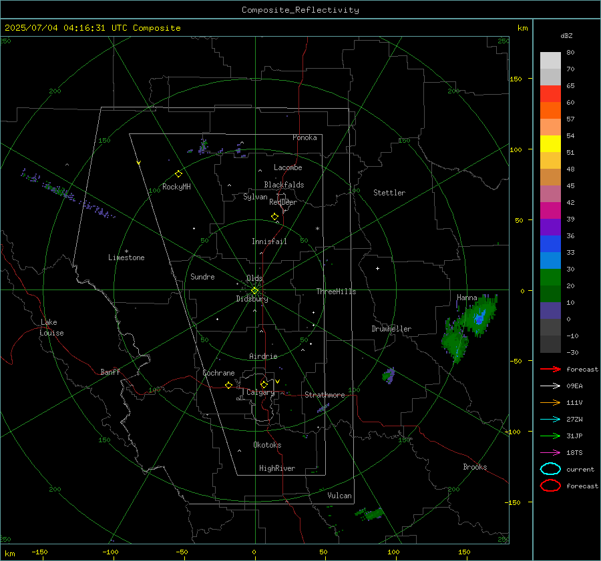Click the Composite_Reflectivity title text

pyautogui.click(x=300, y=10)
